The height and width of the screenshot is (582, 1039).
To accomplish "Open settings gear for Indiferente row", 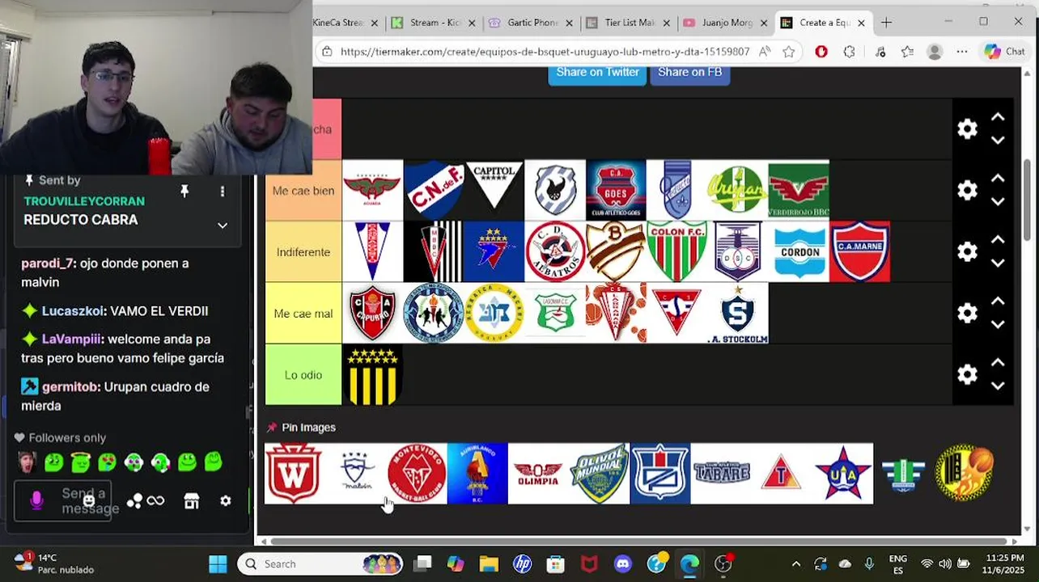I will 967,252.
